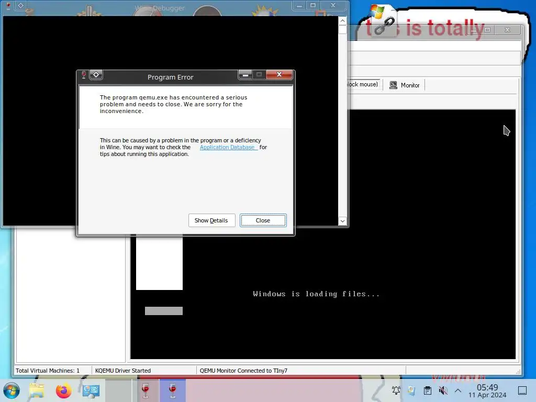Open the system settings taskbar icon
Viewport: 536px width, 402px height.
[x=91, y=390]
